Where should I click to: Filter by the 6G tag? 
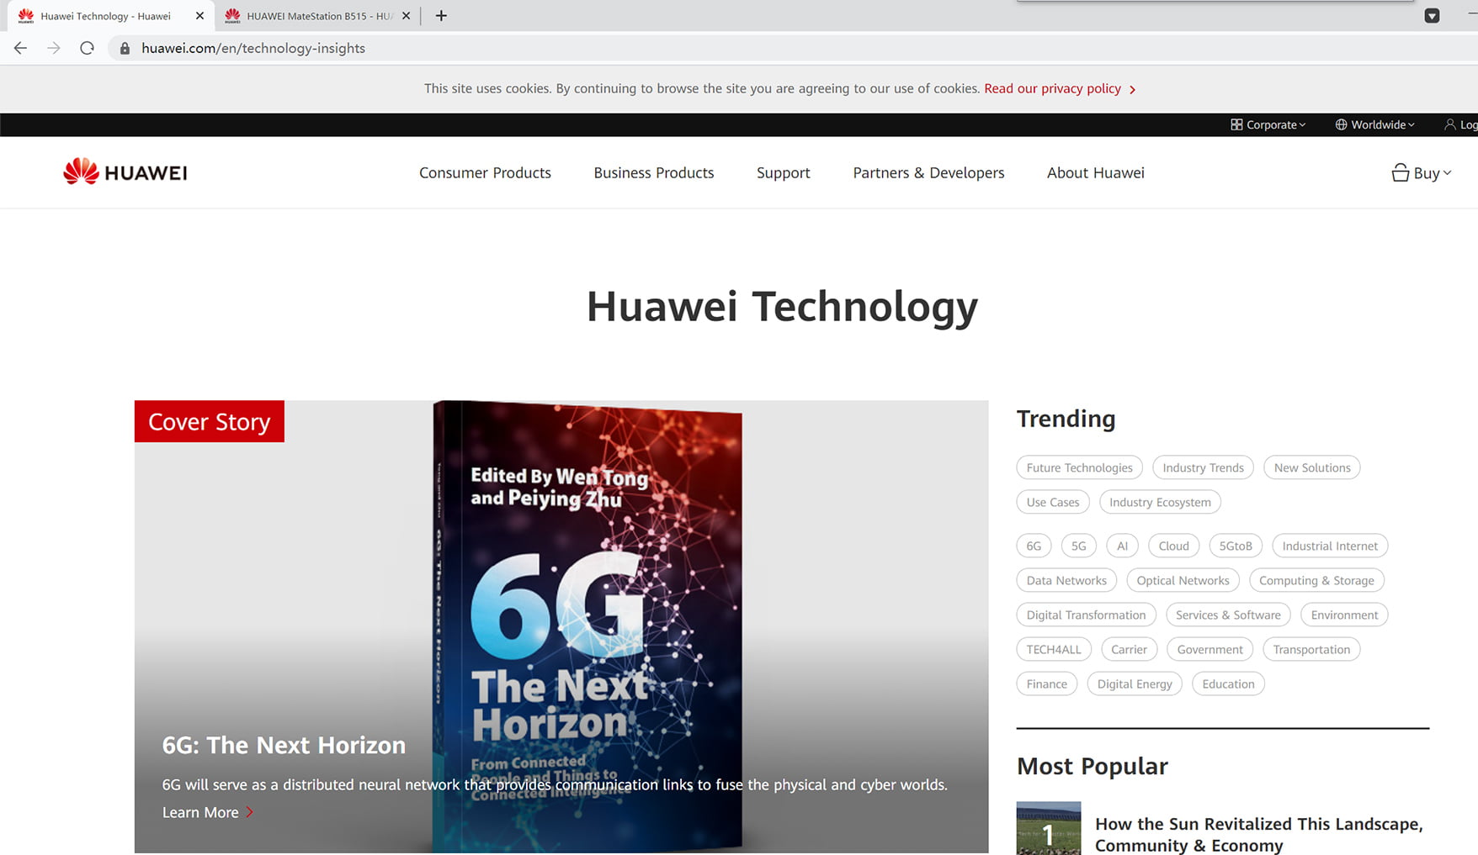point(1034,546)
